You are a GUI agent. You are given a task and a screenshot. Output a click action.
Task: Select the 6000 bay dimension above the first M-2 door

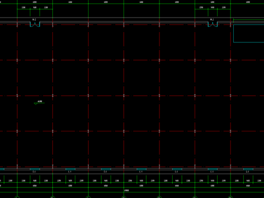pyautogui.click(x=35, y=2)
